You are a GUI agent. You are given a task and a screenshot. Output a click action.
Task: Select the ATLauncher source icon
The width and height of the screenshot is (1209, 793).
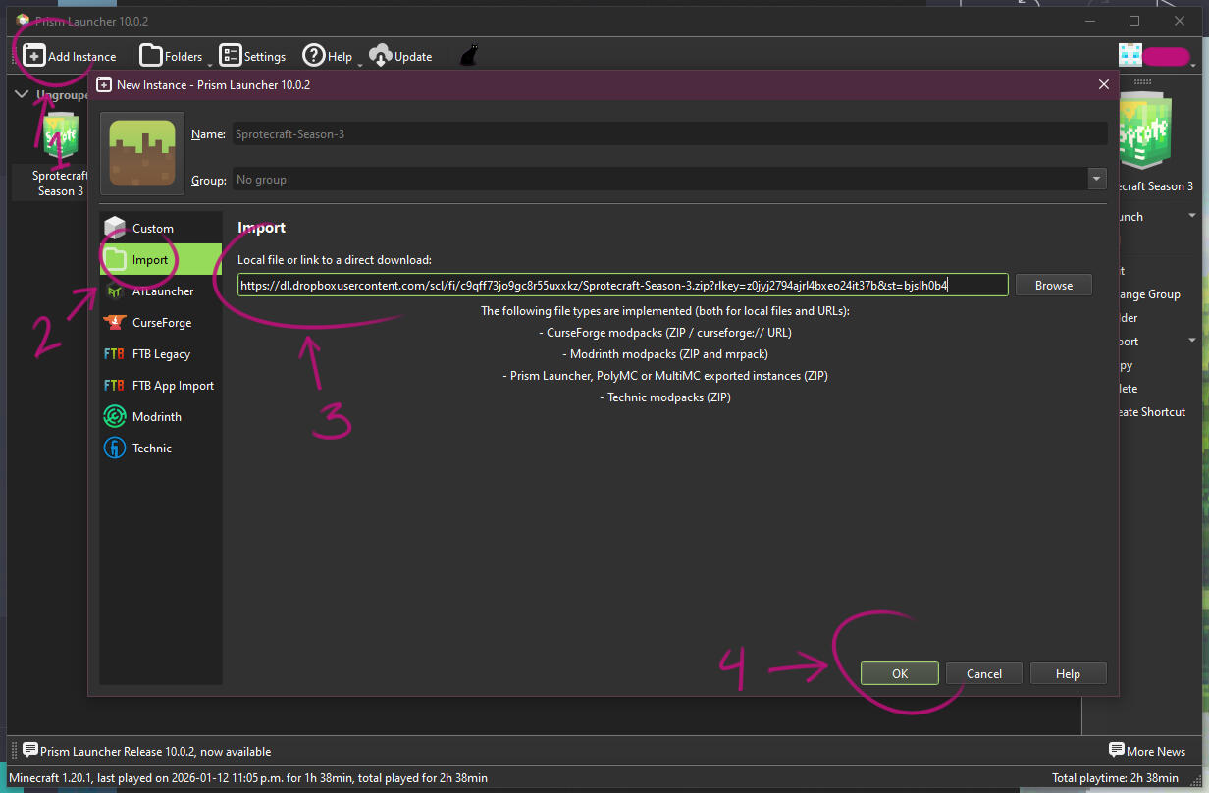coord(116,291)
